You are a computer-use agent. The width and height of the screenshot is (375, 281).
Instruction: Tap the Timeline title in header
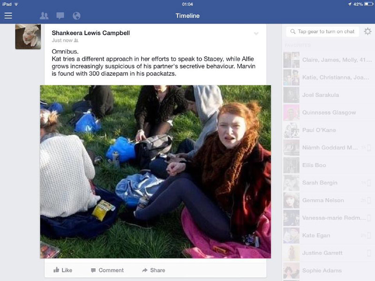pyautogui.click(x=187, y=16)
